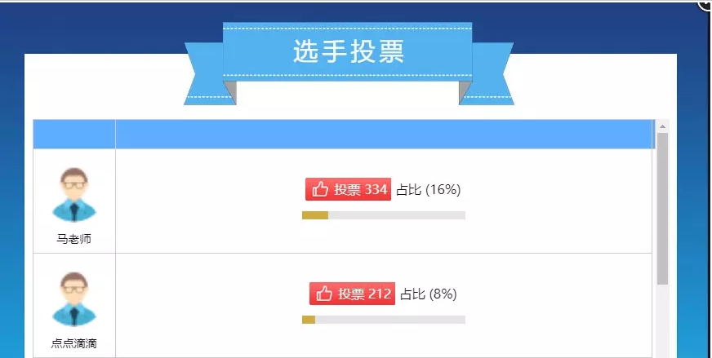This screenshot has width=712, height=358.
Task: Select 马老师's avatar picture
Action: tap(74, 195)
